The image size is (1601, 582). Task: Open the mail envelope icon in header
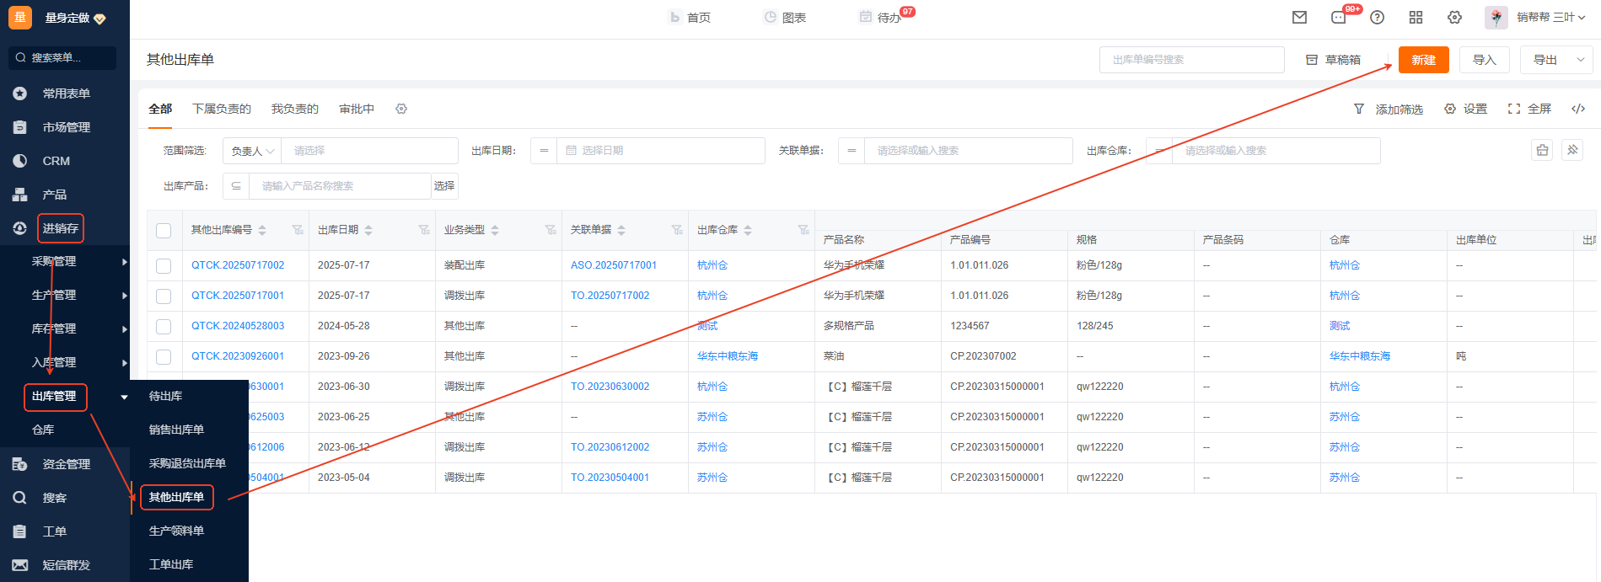pyautogui.click(x=1299, y=18)
